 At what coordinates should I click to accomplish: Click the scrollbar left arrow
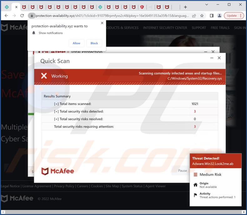[3, 212]
